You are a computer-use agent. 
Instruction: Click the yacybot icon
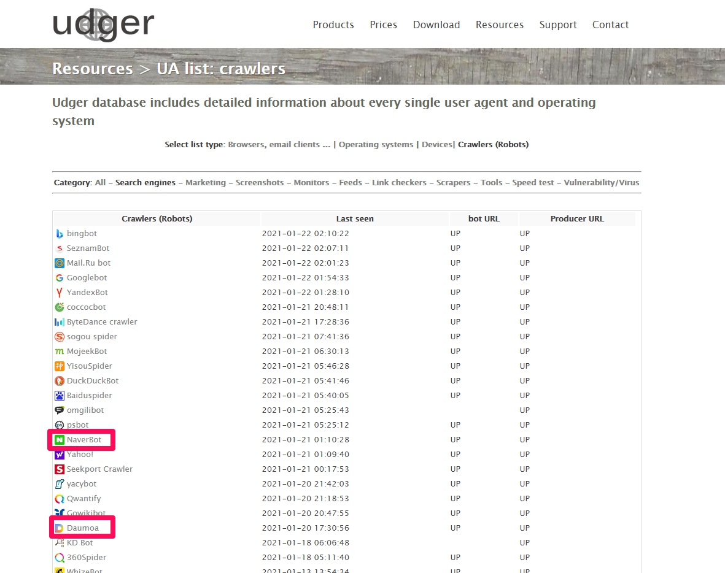(x=59, y=484)
